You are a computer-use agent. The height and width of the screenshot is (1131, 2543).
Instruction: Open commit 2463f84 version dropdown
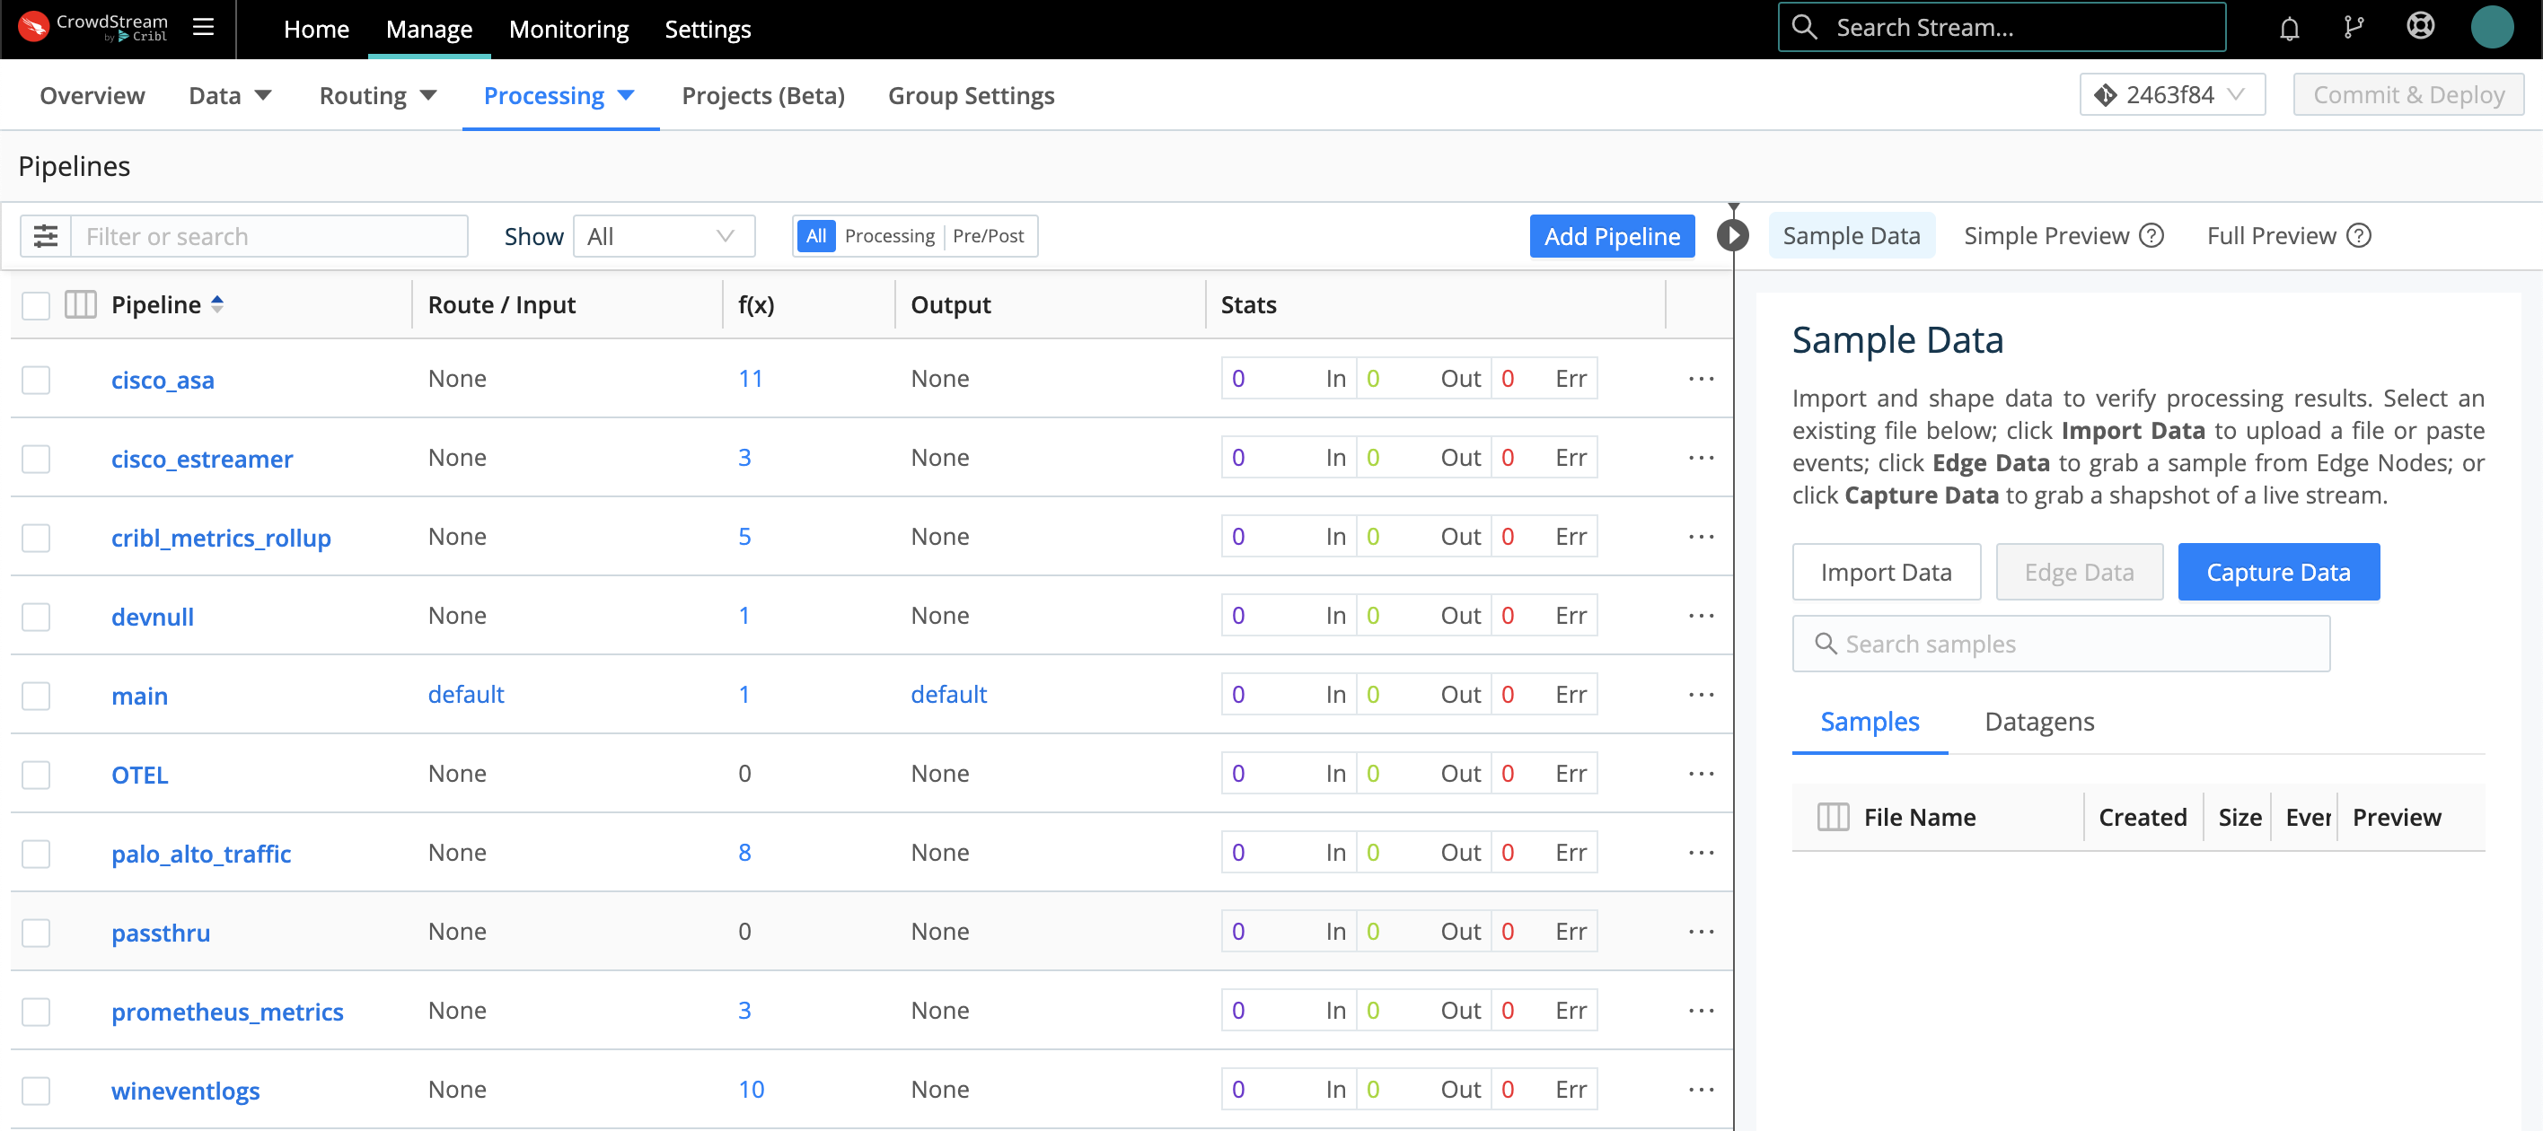coord(2171,95)
